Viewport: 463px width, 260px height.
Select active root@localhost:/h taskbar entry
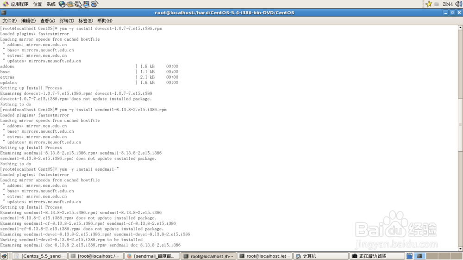point(208,256)
